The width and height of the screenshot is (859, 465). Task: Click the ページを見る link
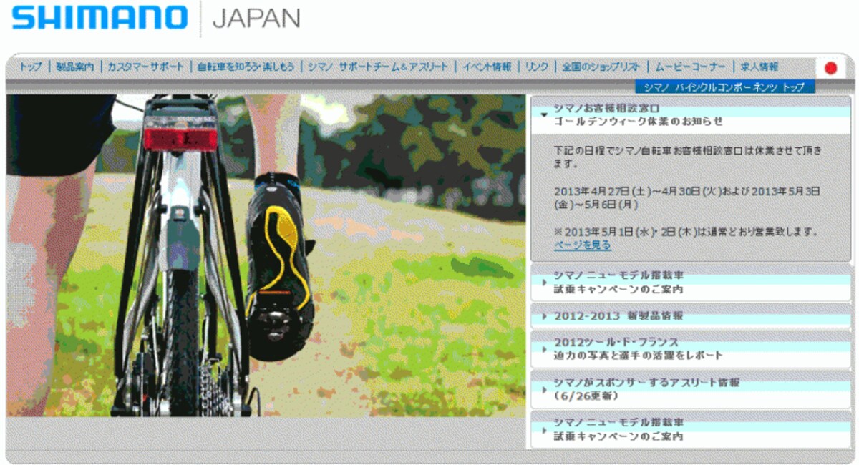coord(582,245)
